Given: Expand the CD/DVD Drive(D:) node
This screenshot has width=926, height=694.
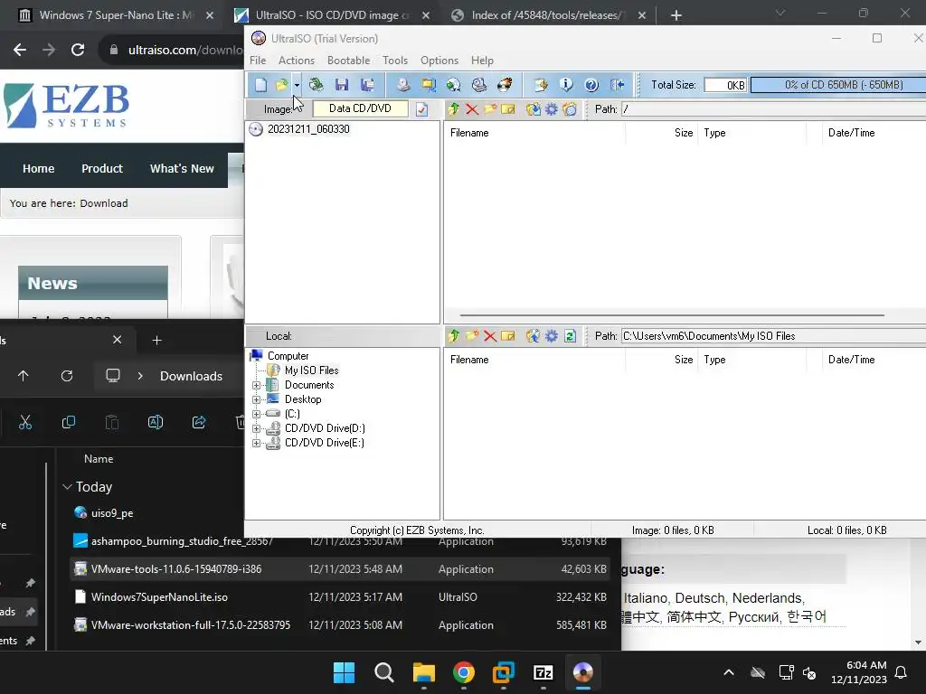Looking at the screenshot, I should point(256,428).
